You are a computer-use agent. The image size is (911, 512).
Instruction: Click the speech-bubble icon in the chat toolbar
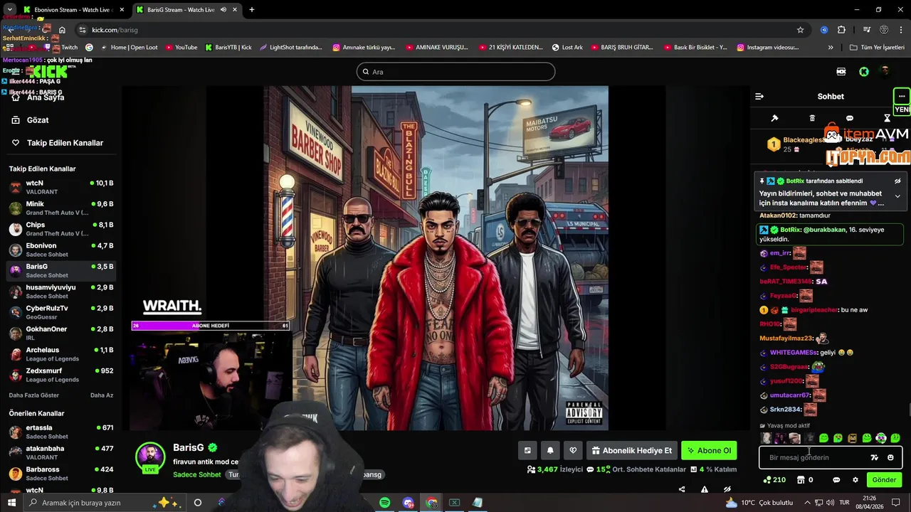click(849, 118)
